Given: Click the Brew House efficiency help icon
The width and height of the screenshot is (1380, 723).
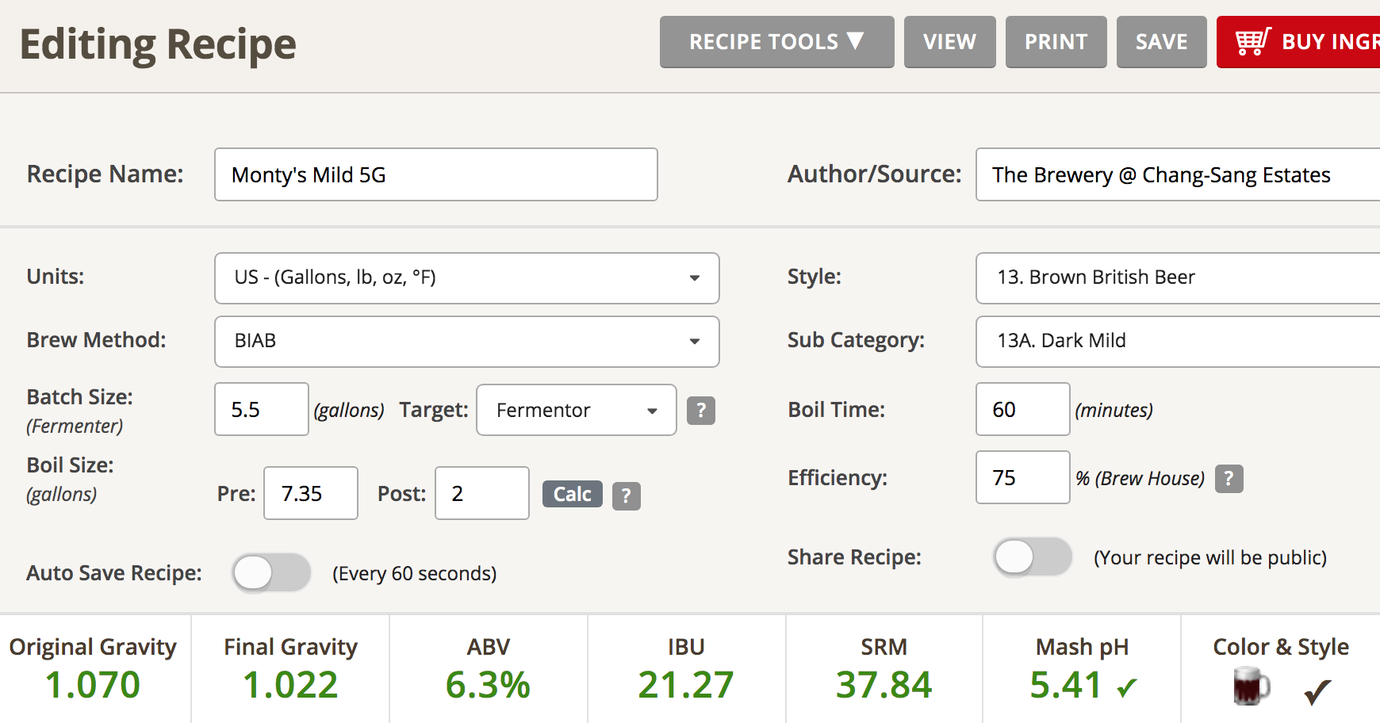Looking at the screenshot, I should [x=1229, y=479].
